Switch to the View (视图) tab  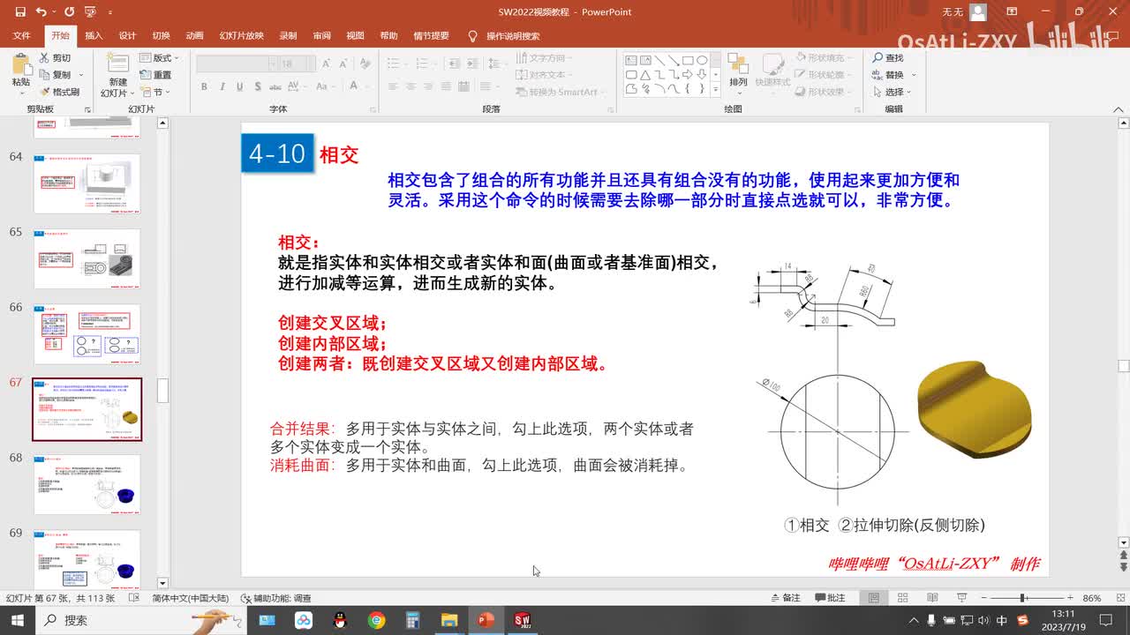click(x=355, y=36)
